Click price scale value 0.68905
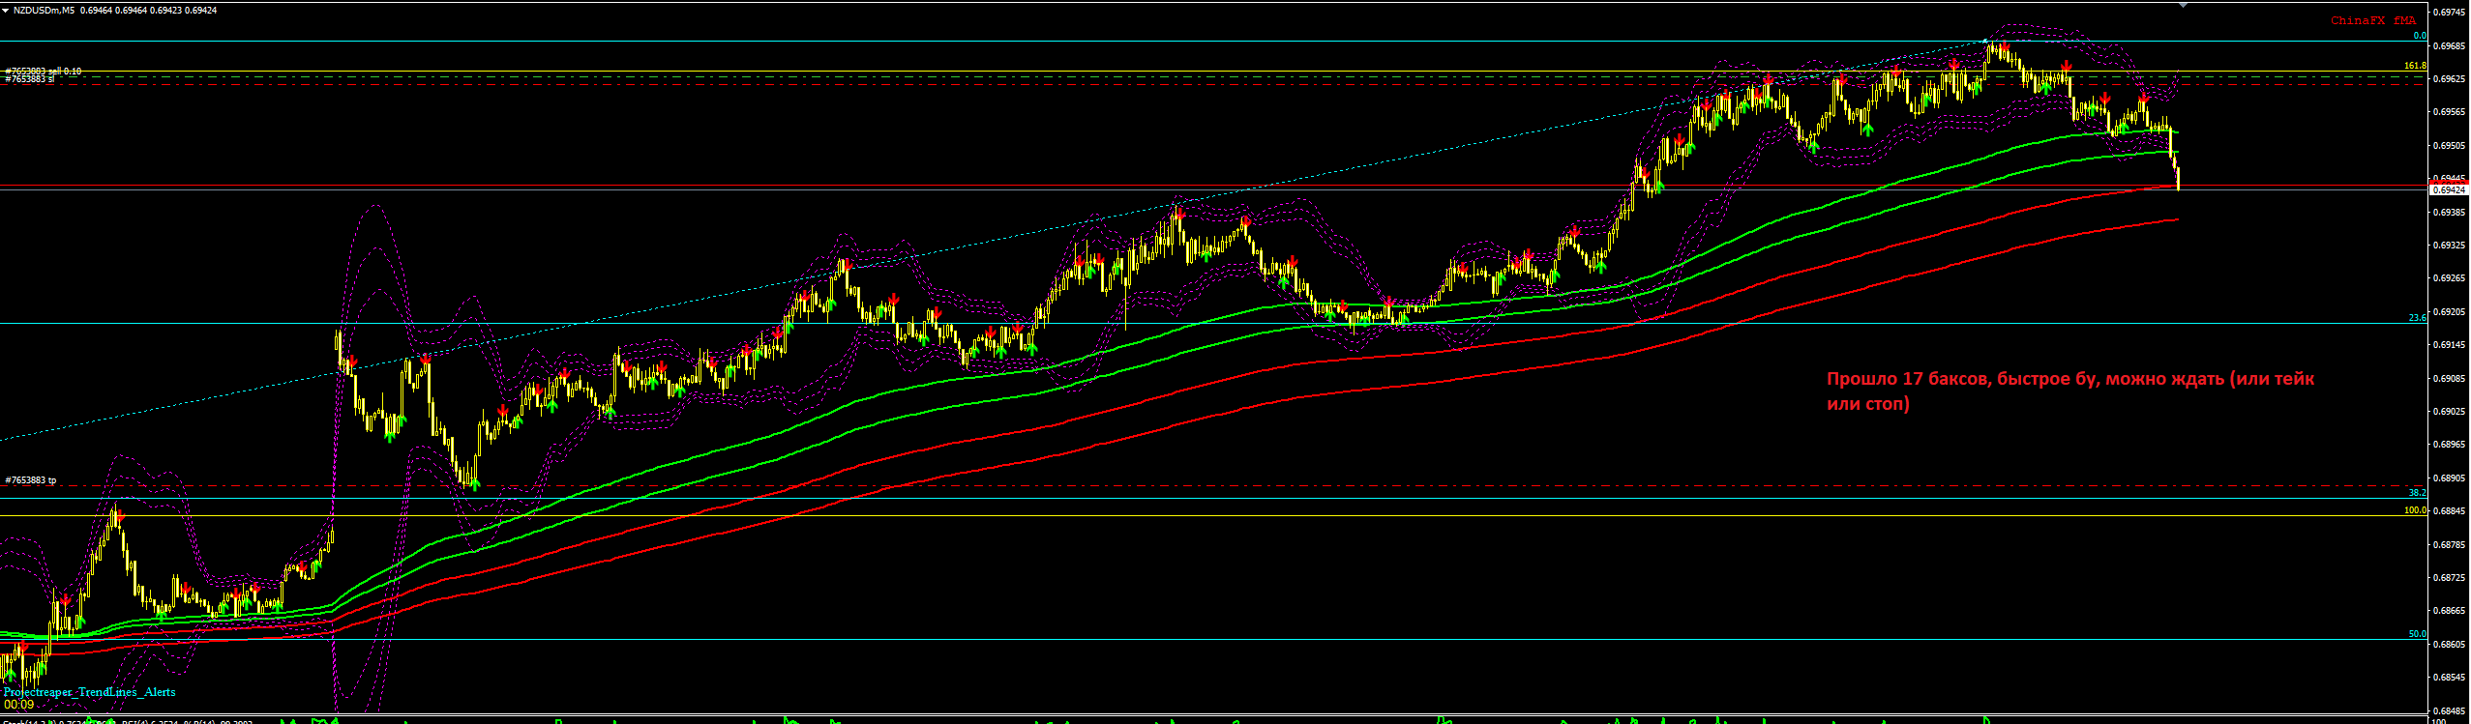2471x724 pixels. tap(2451, 478)
